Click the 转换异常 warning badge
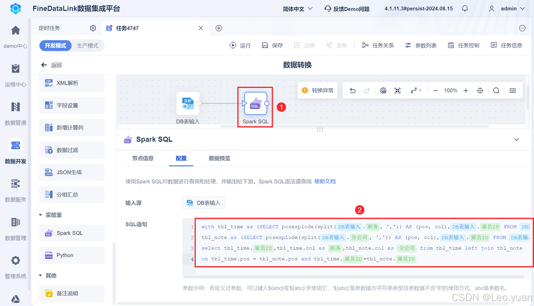This screenshot has width=534, height=306. (317, 90)
